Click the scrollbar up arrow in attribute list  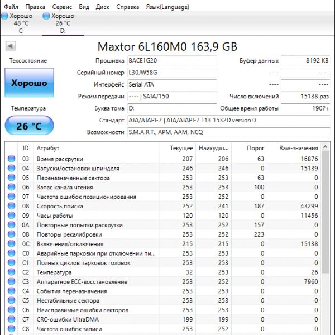pos(326,147)
